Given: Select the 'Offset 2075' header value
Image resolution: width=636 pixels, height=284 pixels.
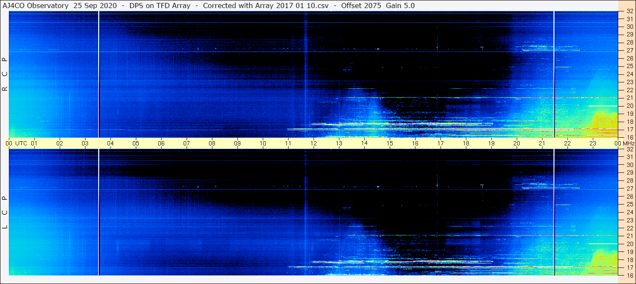Looking at the screenshot, I should click(x=360, y=5).
